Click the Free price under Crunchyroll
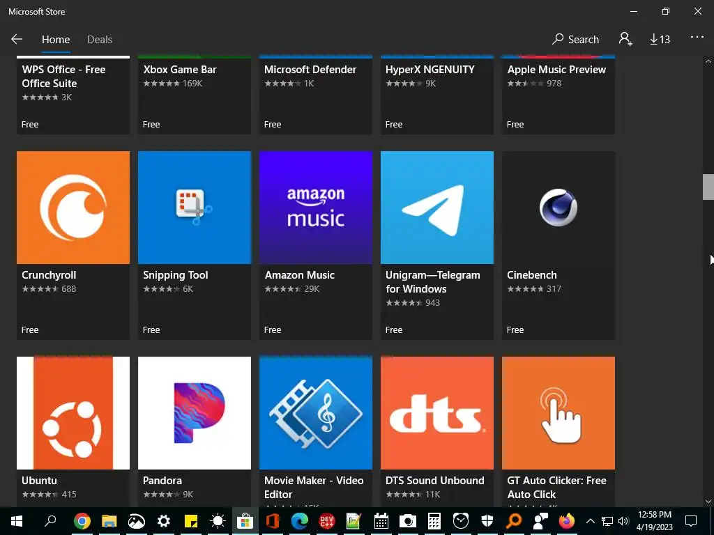Image resolution: width=714 pixels, height=535 pixels. [x=30, y=329]
